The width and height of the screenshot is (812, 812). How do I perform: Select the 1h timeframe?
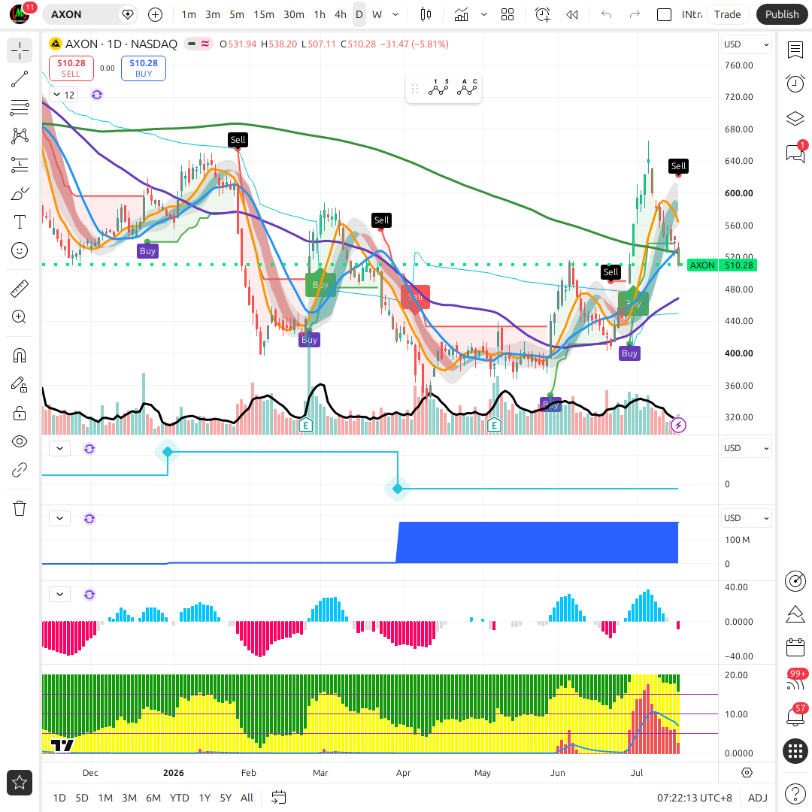coord(320,14)
